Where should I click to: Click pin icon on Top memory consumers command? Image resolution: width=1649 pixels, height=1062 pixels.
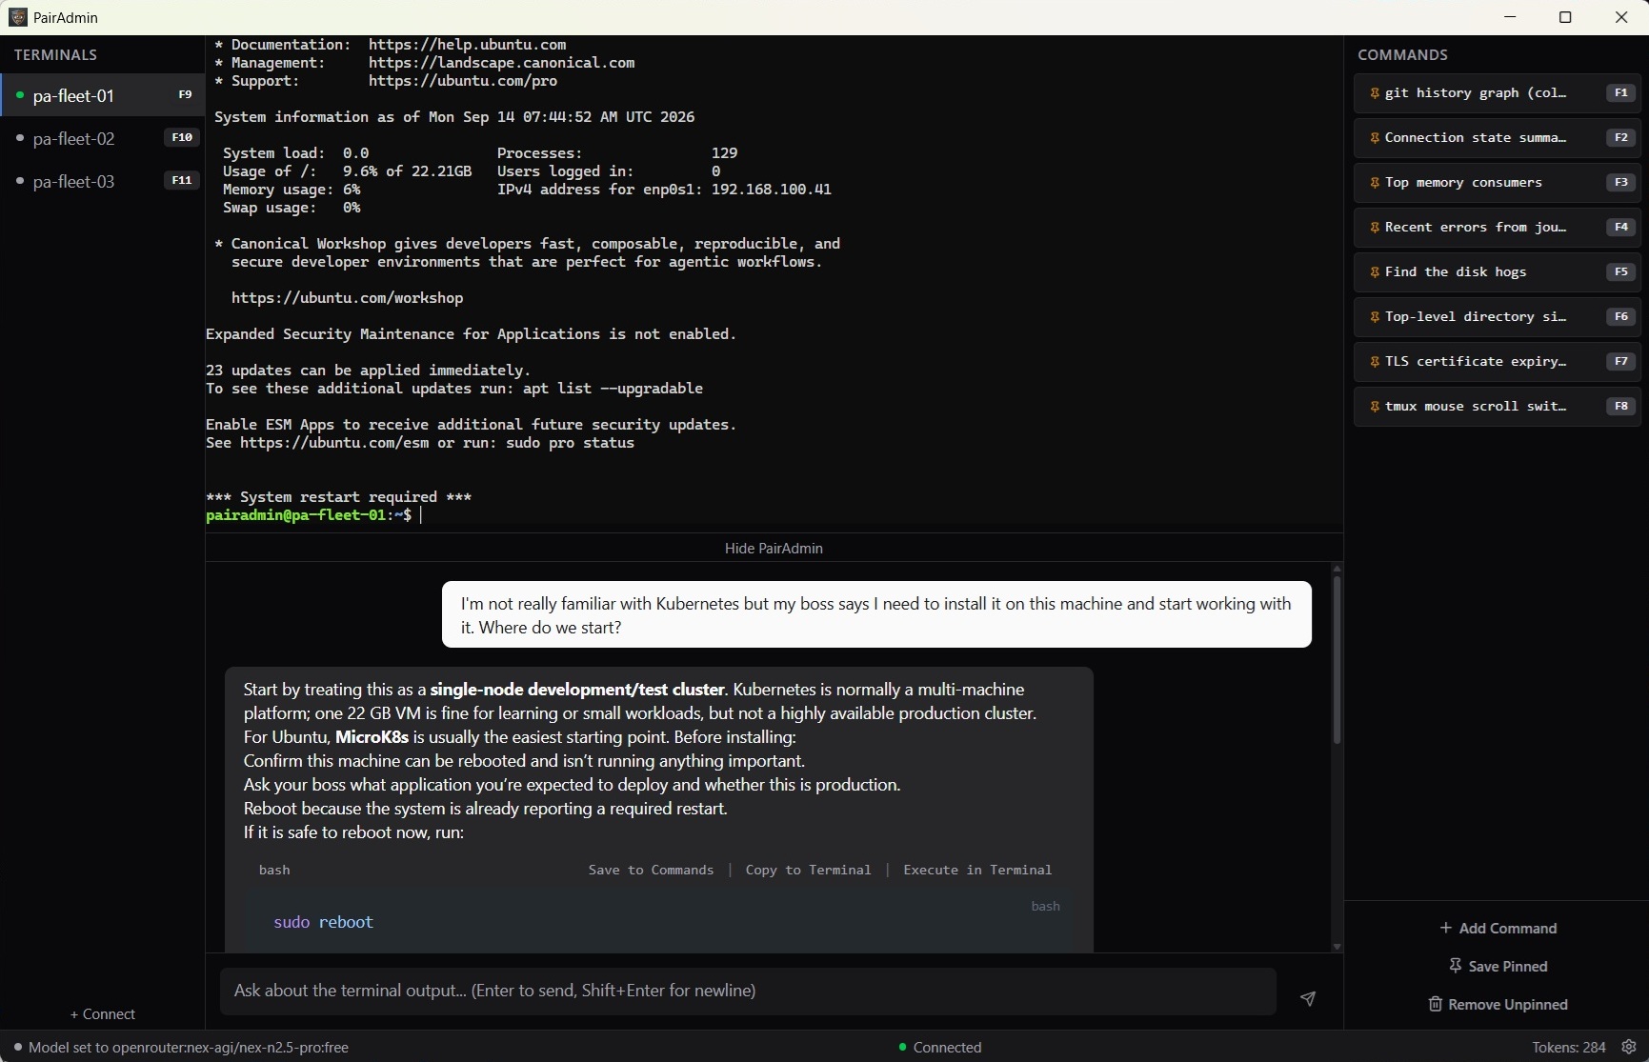point(1375,183)
